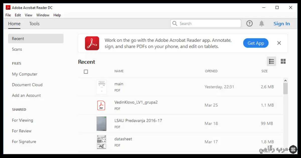Select the checkbox to select all files
The image size is (301, 158).
[86, 71]
